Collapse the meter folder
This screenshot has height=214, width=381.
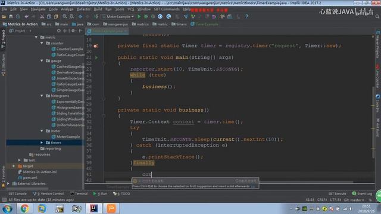(42, 131)
